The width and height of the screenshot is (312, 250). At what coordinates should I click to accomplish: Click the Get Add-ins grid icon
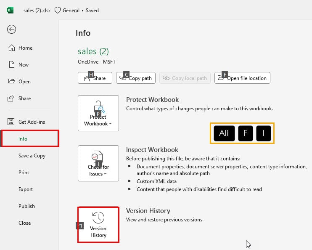click(11, 122)
